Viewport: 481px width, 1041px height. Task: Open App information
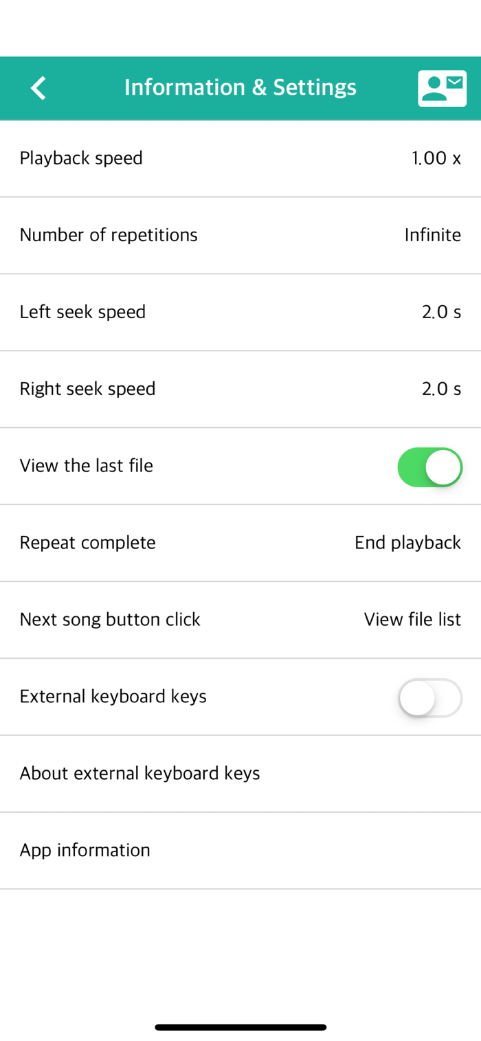tap(240, 851)
